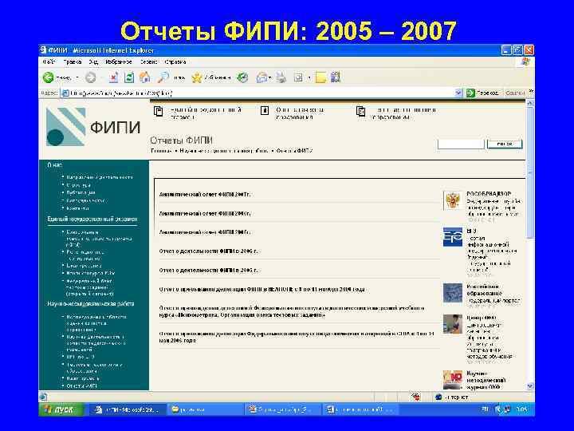Refresh the page using the Refresh icon
The image size is (574, 431).
click(129, 77)
